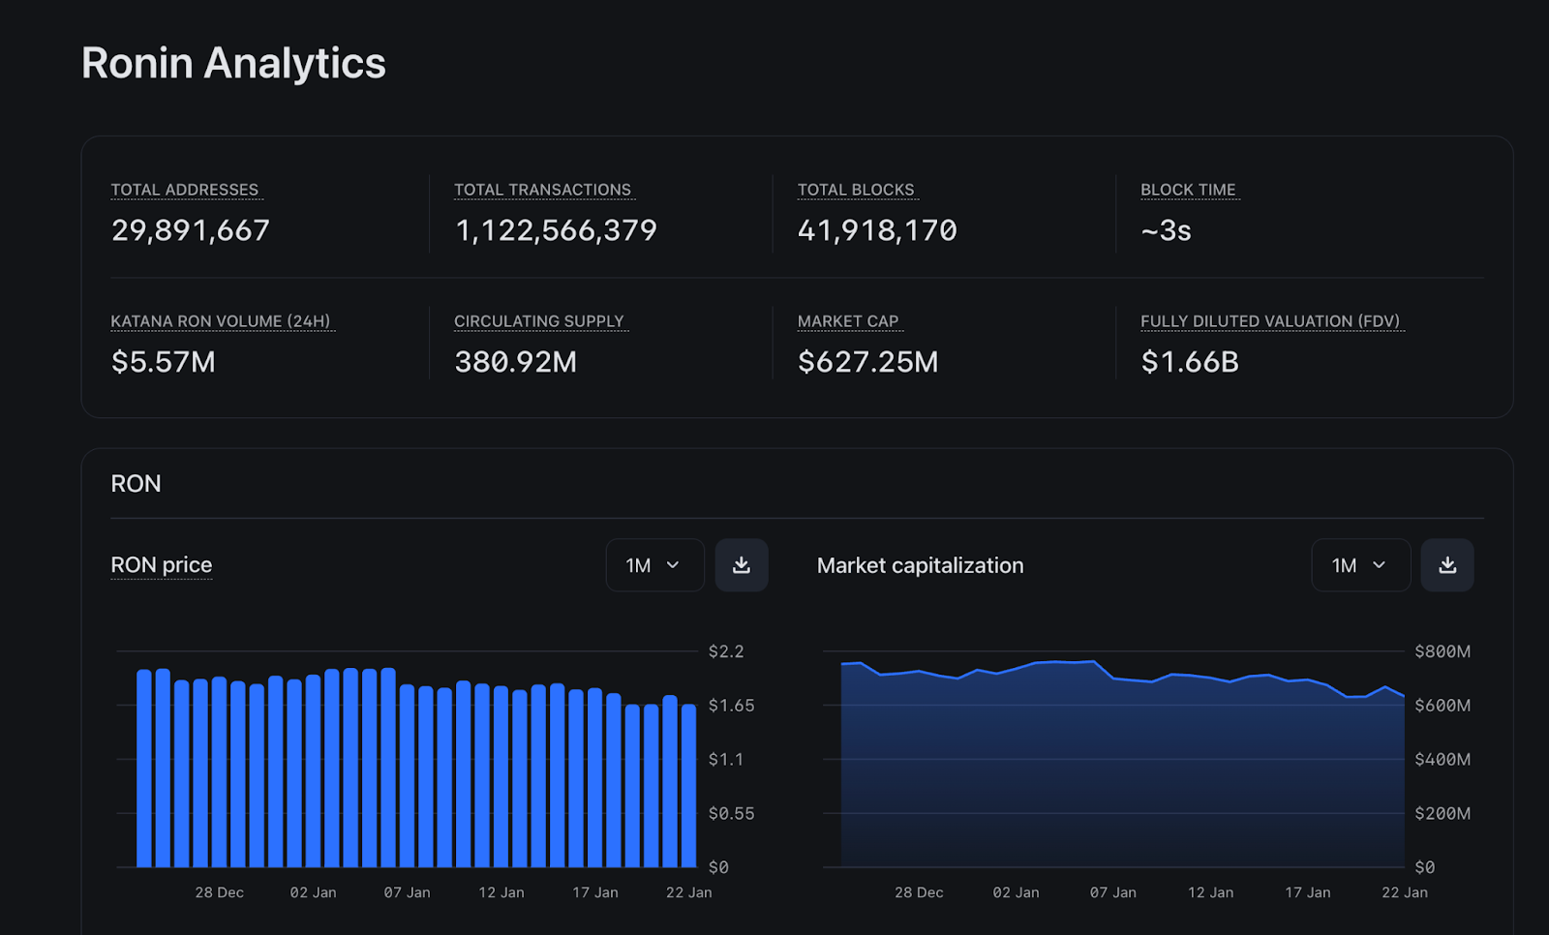Select the $627.25M market cap value
This screenshot has width=1549, height=935.
tap(868, 362)
